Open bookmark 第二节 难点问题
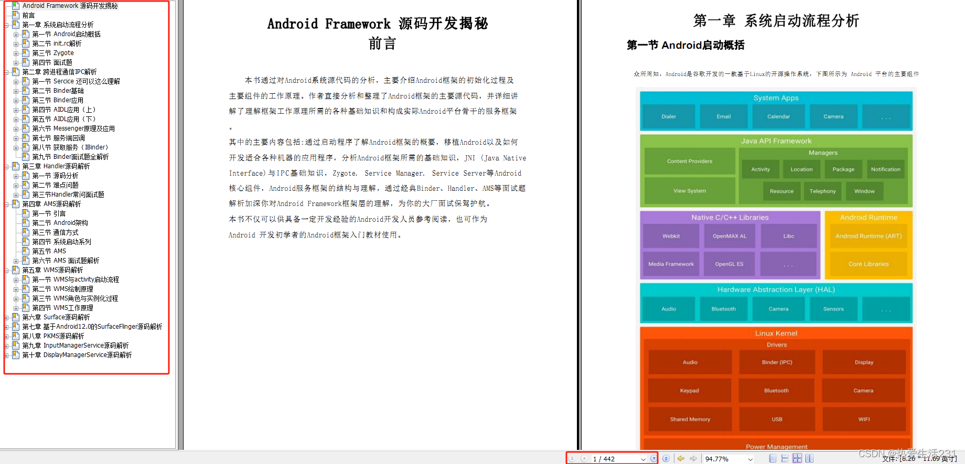This screenshot has width=965, height=464. click(55, 185)
